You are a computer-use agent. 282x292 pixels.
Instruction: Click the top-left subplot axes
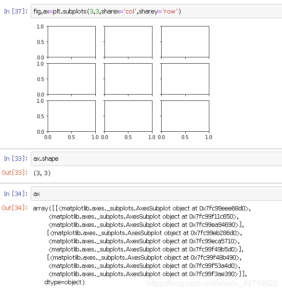tap(72, 42)
